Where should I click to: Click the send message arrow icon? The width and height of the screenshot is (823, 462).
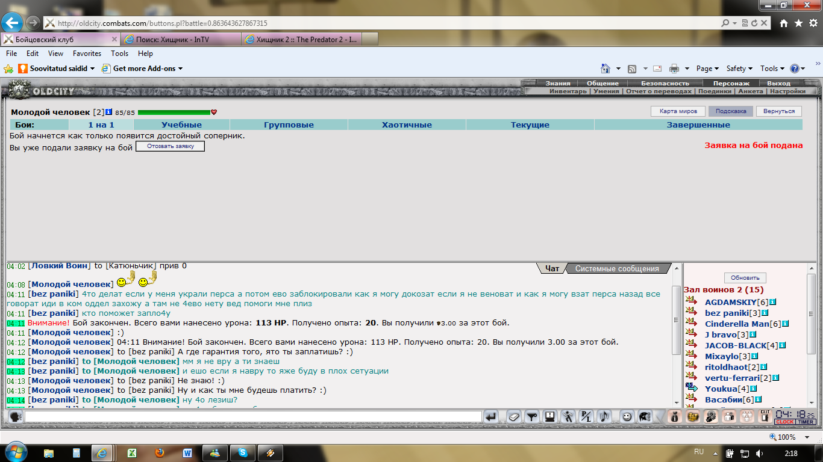[x=492, y=416]
